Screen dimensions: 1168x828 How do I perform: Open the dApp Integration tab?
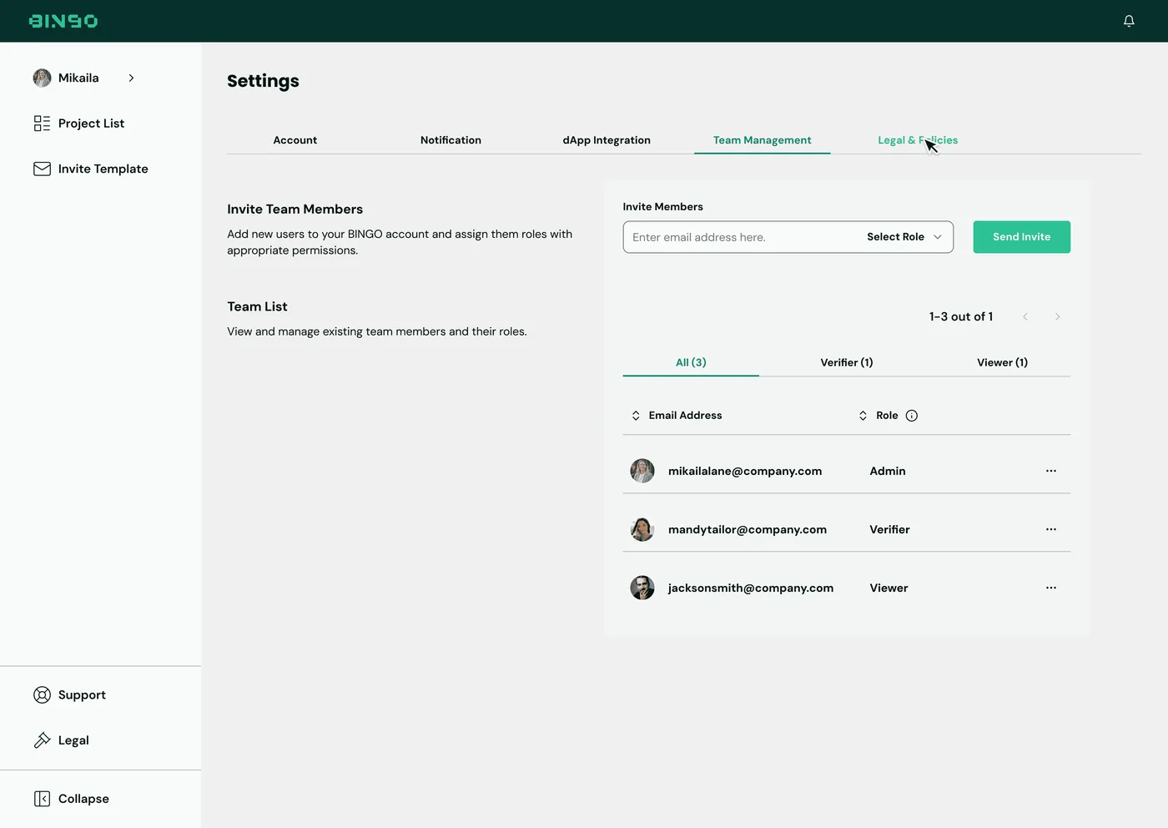[607, 140]
